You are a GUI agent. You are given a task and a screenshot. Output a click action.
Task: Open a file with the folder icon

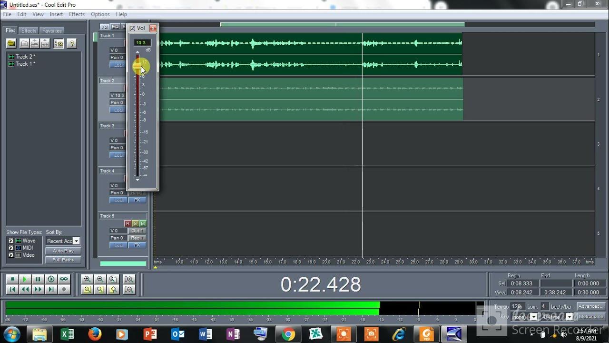pyautogui.click(x=11, y=44)
